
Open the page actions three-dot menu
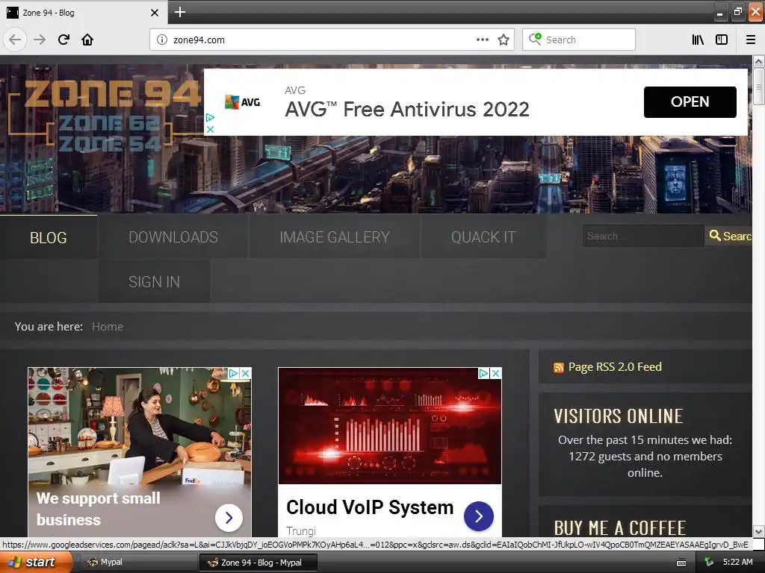pyautogui.click(x=482, y=40)
